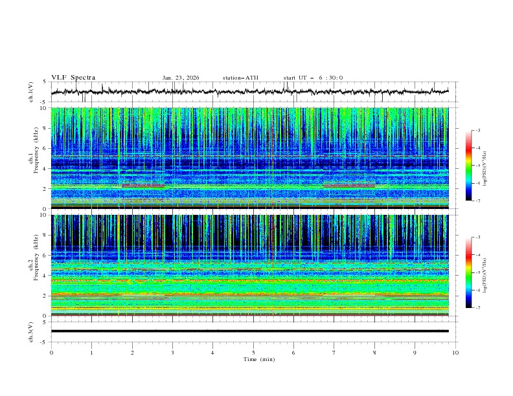Click tick "3" on the Time (min) axis
Screen dimensions: 513x396
click(172, 353)
